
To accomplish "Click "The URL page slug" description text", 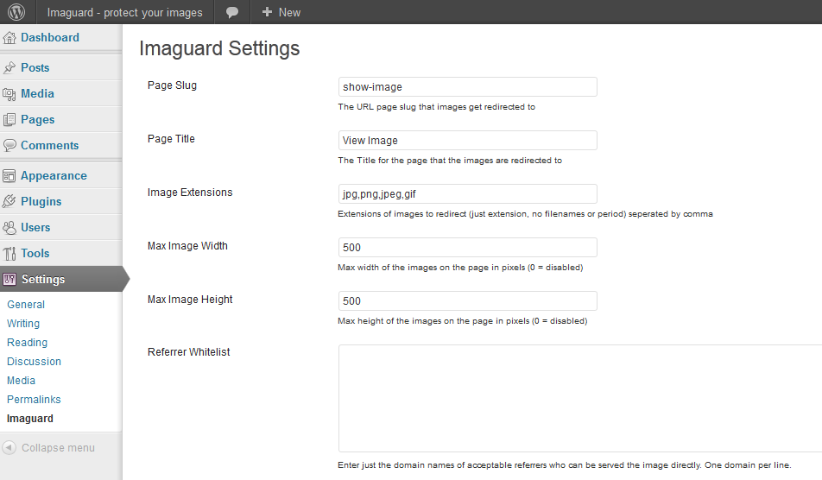I will coord(436,107).
